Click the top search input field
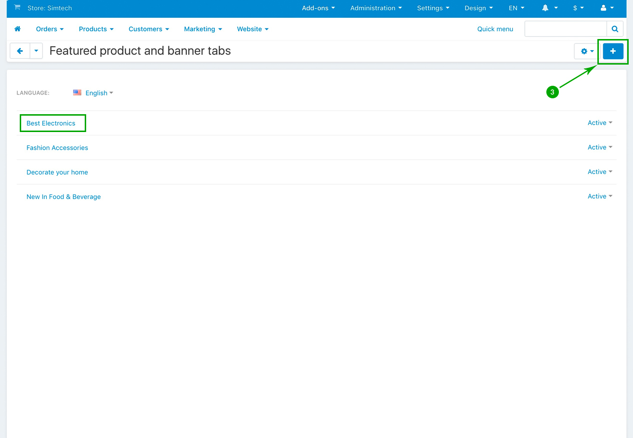 pos(565,29)
